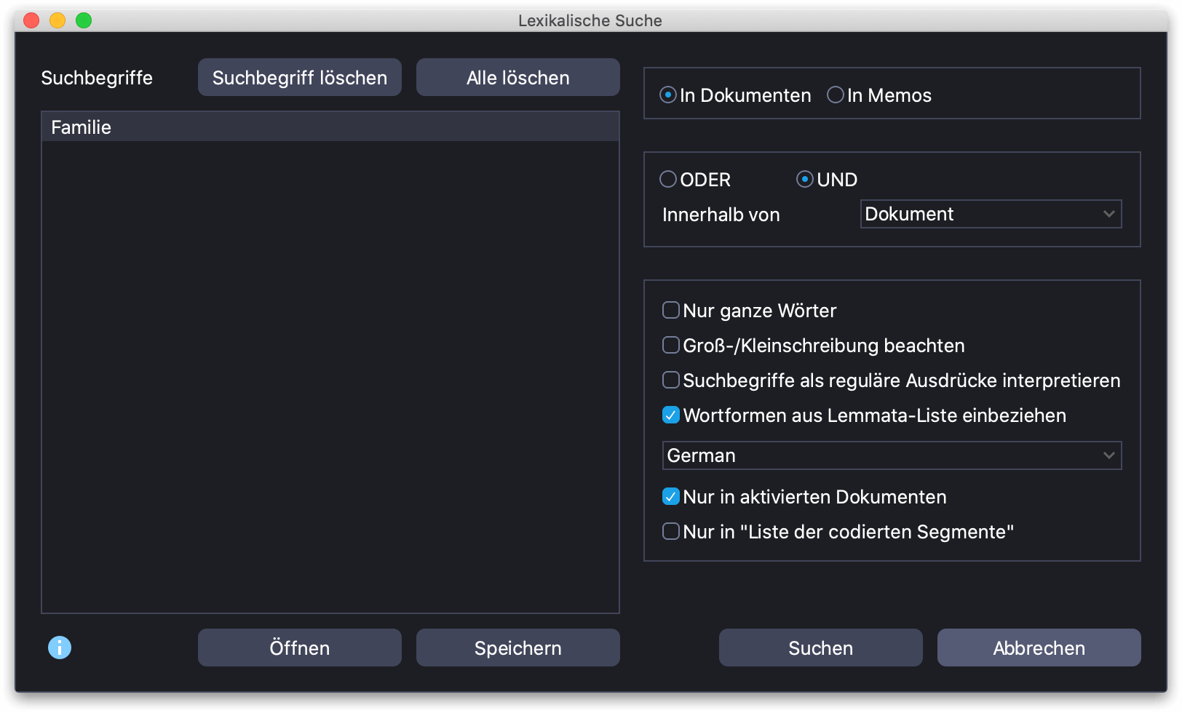Enable reguläre Ausdrücke interpretieren checkbox
Image resolution: width=1182 pixels, height=713 pixels.
pyautogui.click(x=671, y=381)
